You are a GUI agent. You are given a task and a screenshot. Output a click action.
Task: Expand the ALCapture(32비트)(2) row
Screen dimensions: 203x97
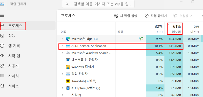click(x=62, y=88)
